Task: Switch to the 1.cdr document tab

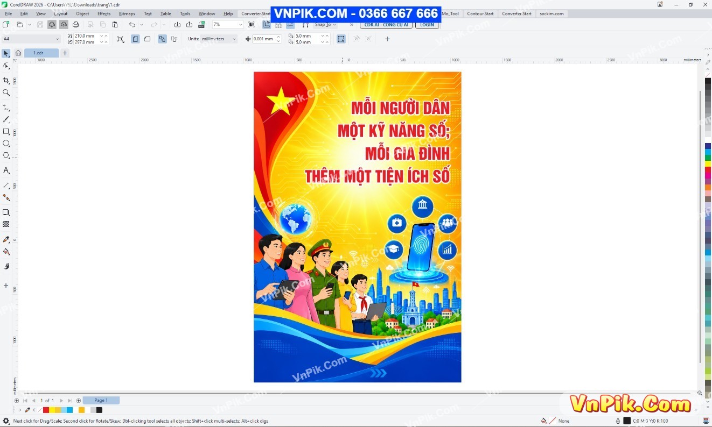Action: (x=41, y=53)
